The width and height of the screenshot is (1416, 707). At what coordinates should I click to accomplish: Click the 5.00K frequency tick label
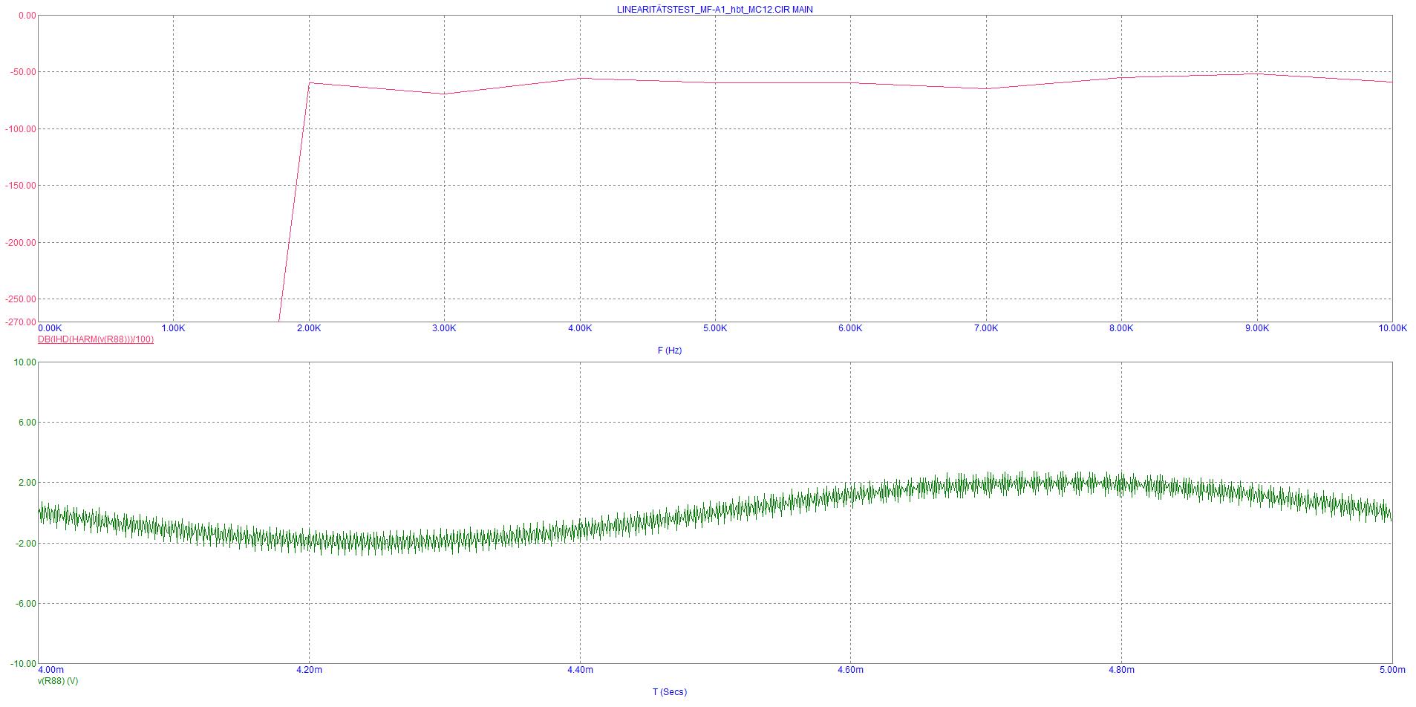(x=715, y=328)
